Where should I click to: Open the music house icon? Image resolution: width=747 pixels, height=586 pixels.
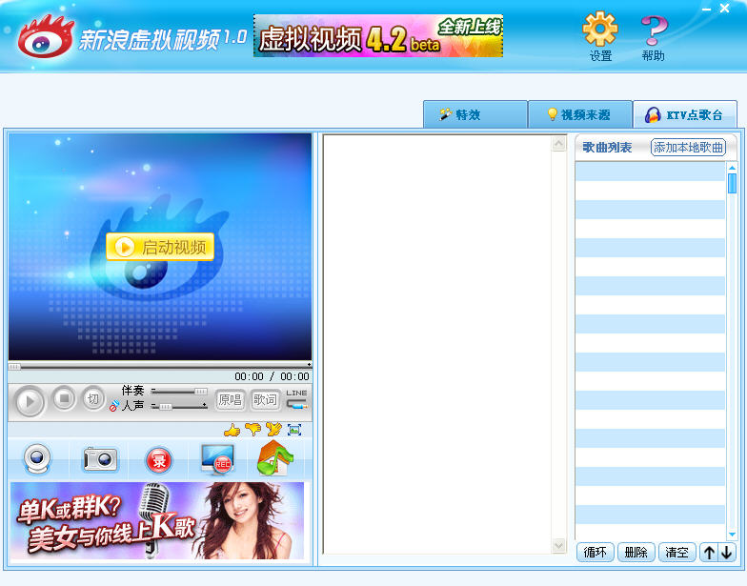[274, 458]
